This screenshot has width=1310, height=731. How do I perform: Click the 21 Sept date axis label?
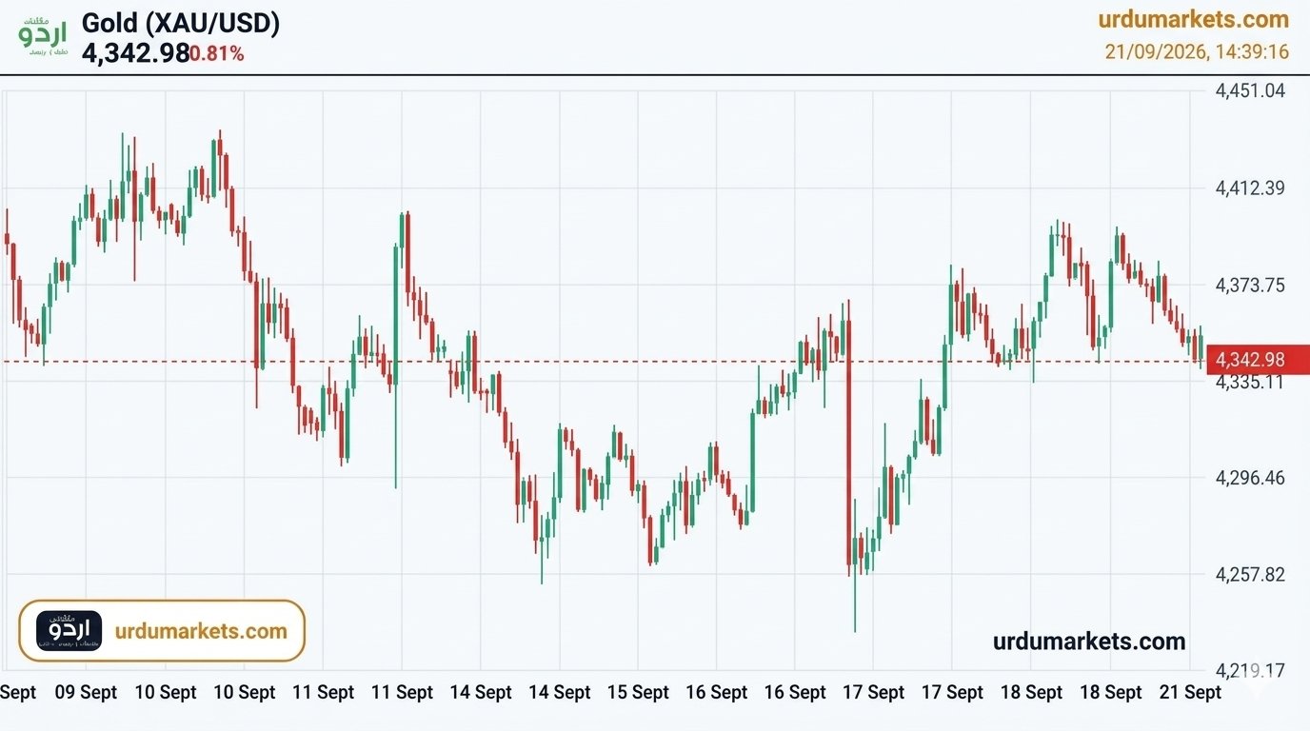(1189, 693)
